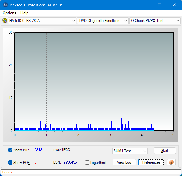Click the PlexTools XL app logo icon
Image resolution: width=182 pixels, height=176 pixels.
5,5
